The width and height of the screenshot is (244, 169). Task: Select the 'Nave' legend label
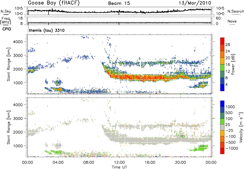point(232,21)
